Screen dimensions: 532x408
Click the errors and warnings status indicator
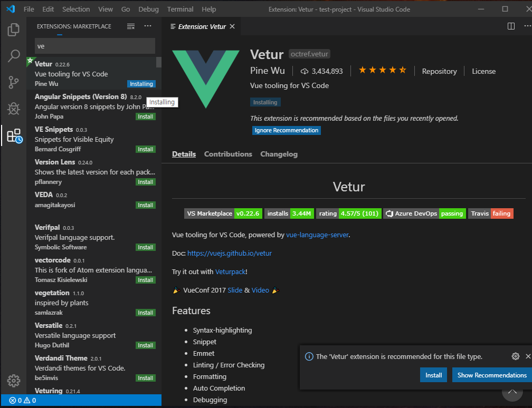[x=22, y=401]
